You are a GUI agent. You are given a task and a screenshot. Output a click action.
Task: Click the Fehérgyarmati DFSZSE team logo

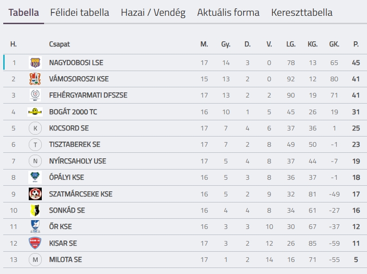point(35,95)
